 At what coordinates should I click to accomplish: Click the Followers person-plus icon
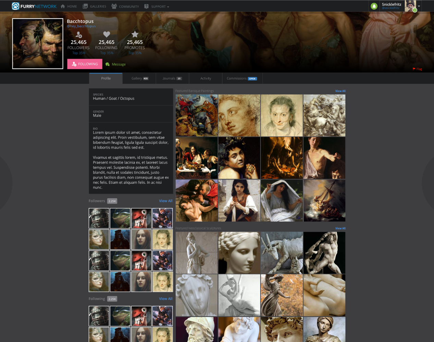79,35
